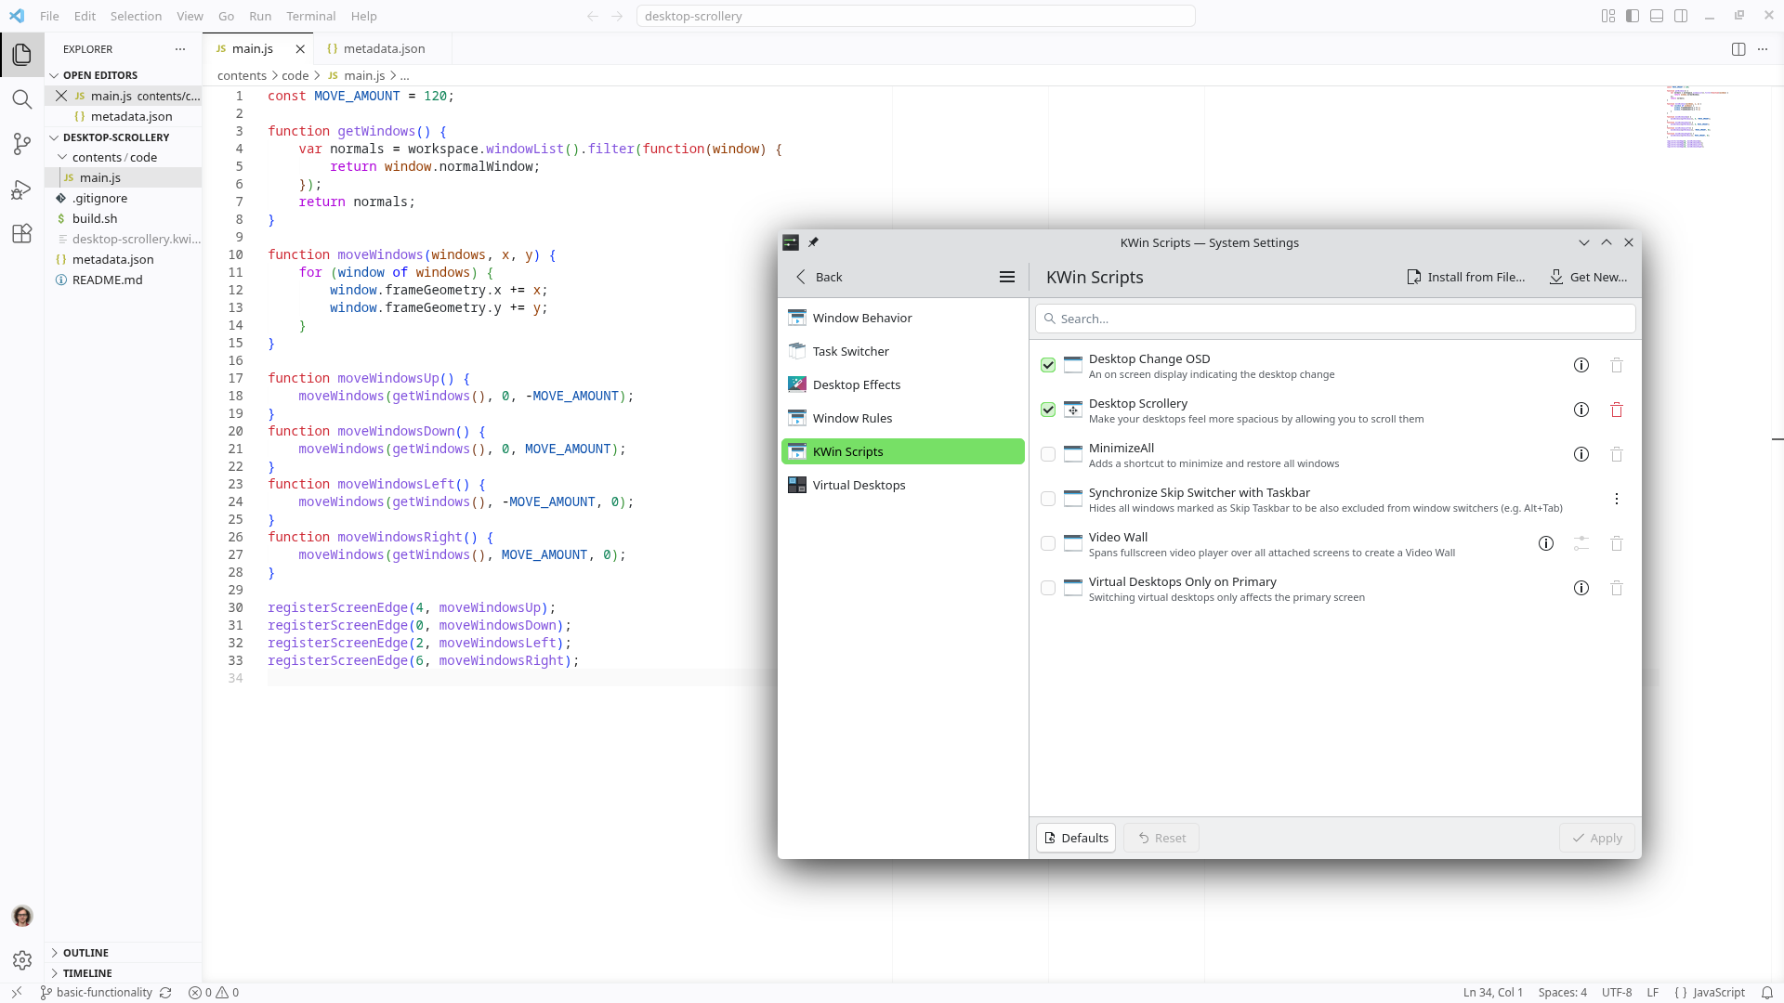Viewport: 1784px width, 1003px height.
Task: Open Video Wall configuration settings icon
Action: 1581,543
